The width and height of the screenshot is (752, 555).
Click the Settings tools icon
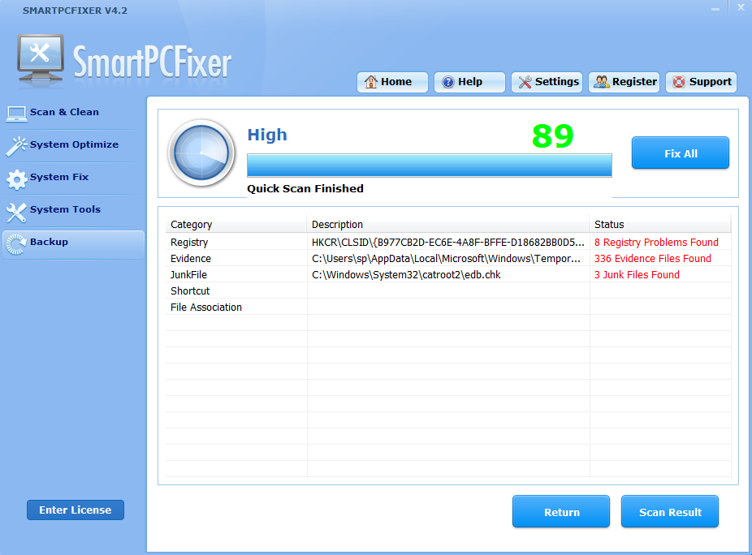(525, 82)
